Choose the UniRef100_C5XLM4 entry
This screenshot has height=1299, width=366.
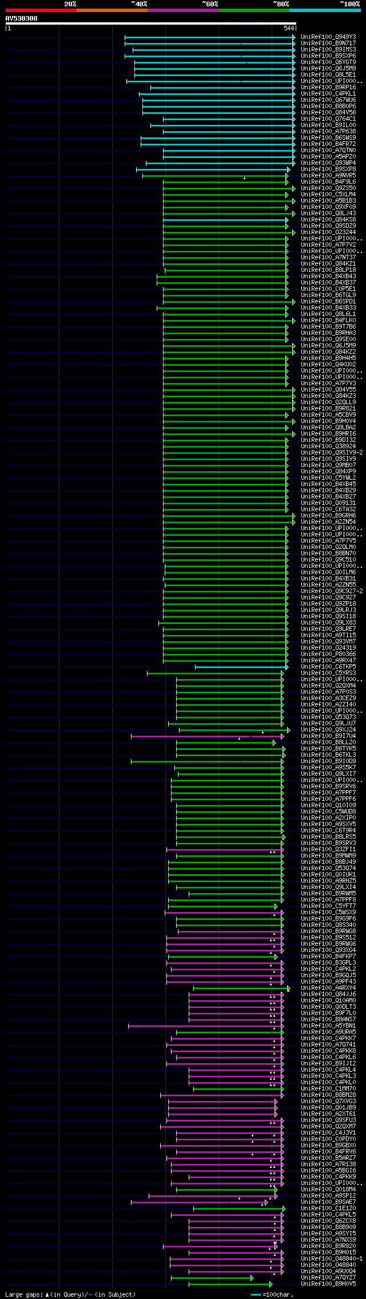click(328, 194)
